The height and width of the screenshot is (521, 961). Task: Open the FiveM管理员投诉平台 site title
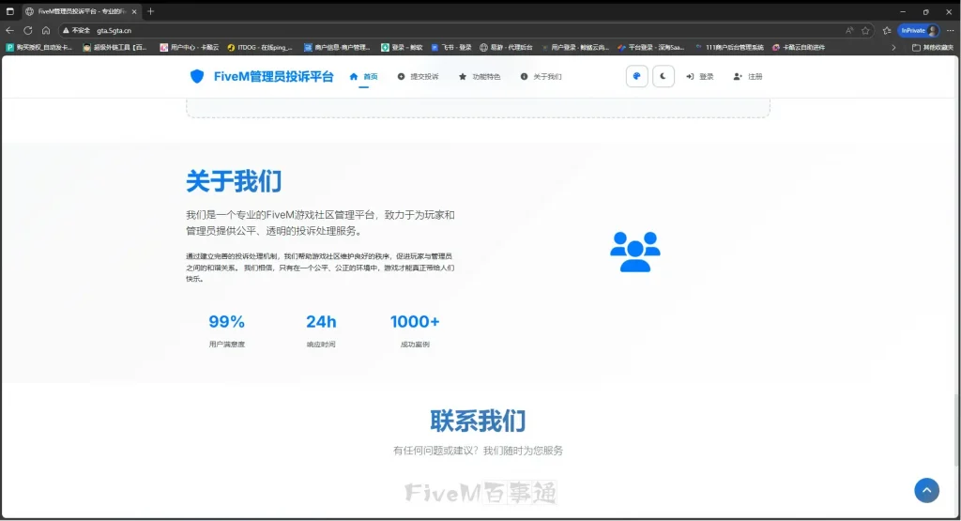pyautogui.click(x=273, y=77)
